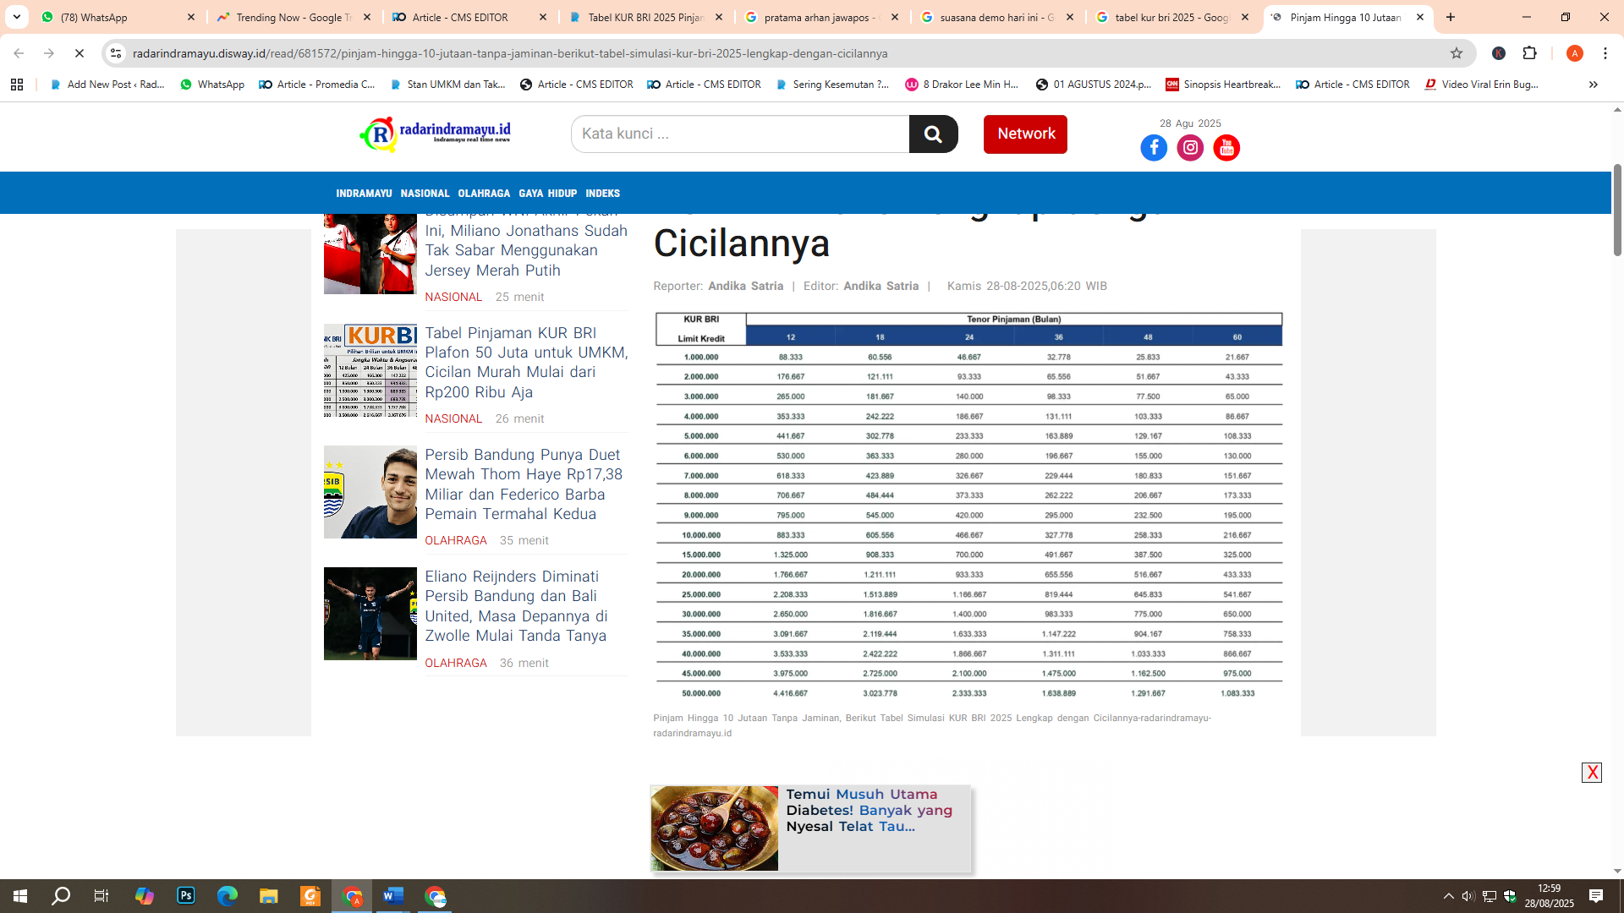The height and width of the screenshot is (913, 1624).
Task: Open the OLAHRAGA navigation menu
Action: tap(484, 194)
